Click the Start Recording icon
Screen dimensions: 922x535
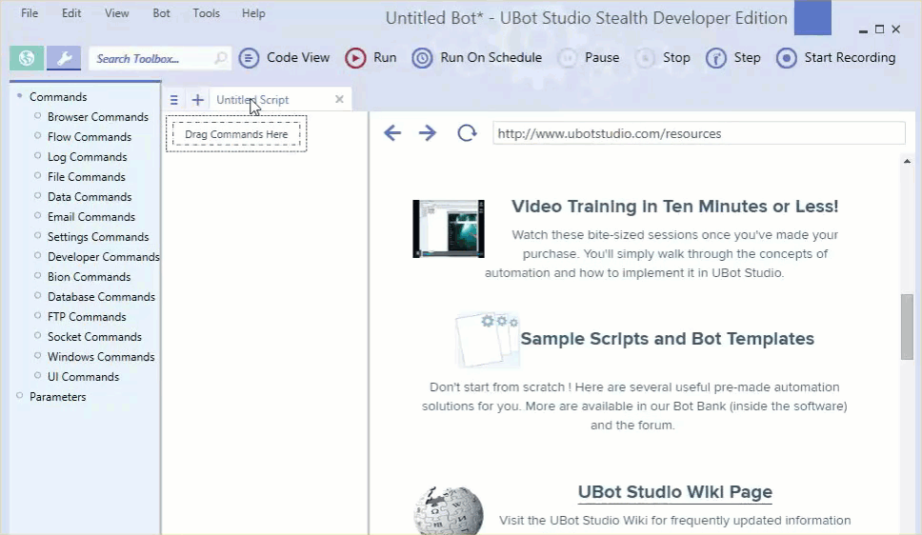[786, 58]
